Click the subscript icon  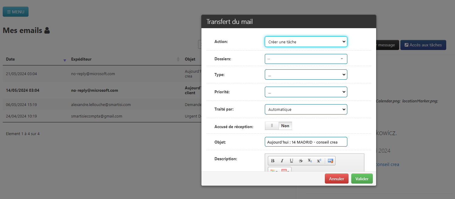point(310,161)
